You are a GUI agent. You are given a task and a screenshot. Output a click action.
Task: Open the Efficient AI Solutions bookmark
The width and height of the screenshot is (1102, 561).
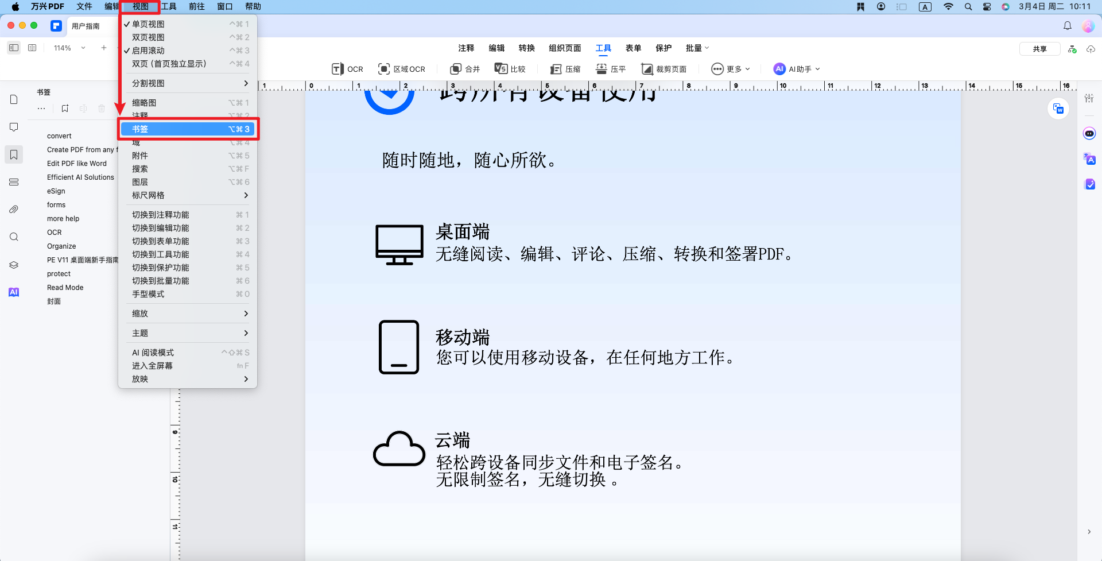coord(80,177)
